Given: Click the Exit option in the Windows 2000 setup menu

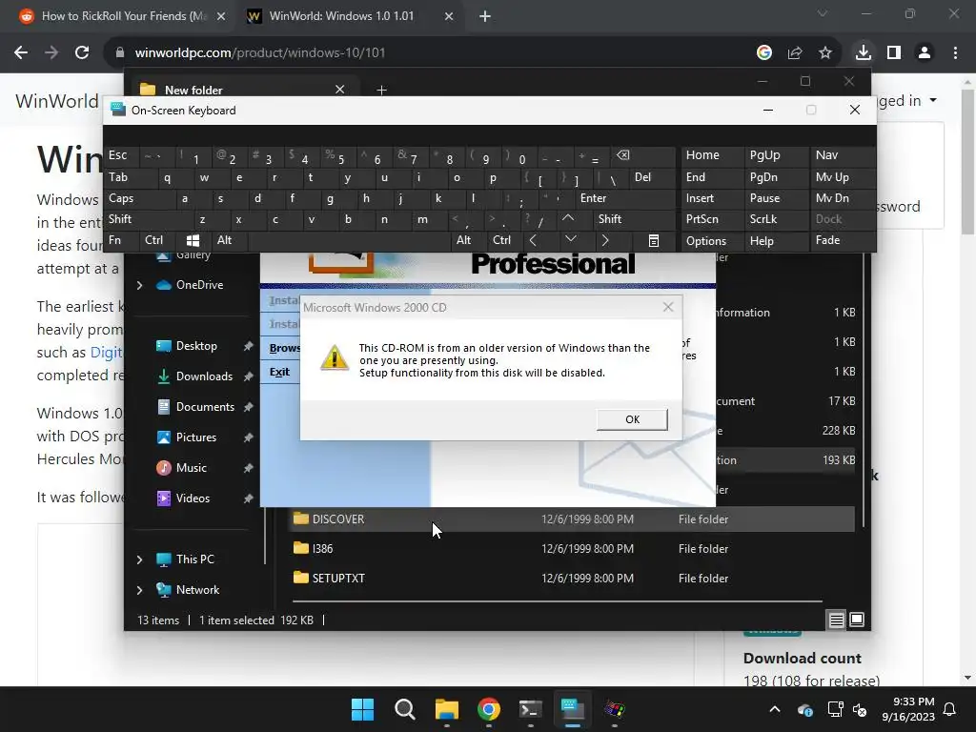Looking at the screenshot, I should [279, 372].
